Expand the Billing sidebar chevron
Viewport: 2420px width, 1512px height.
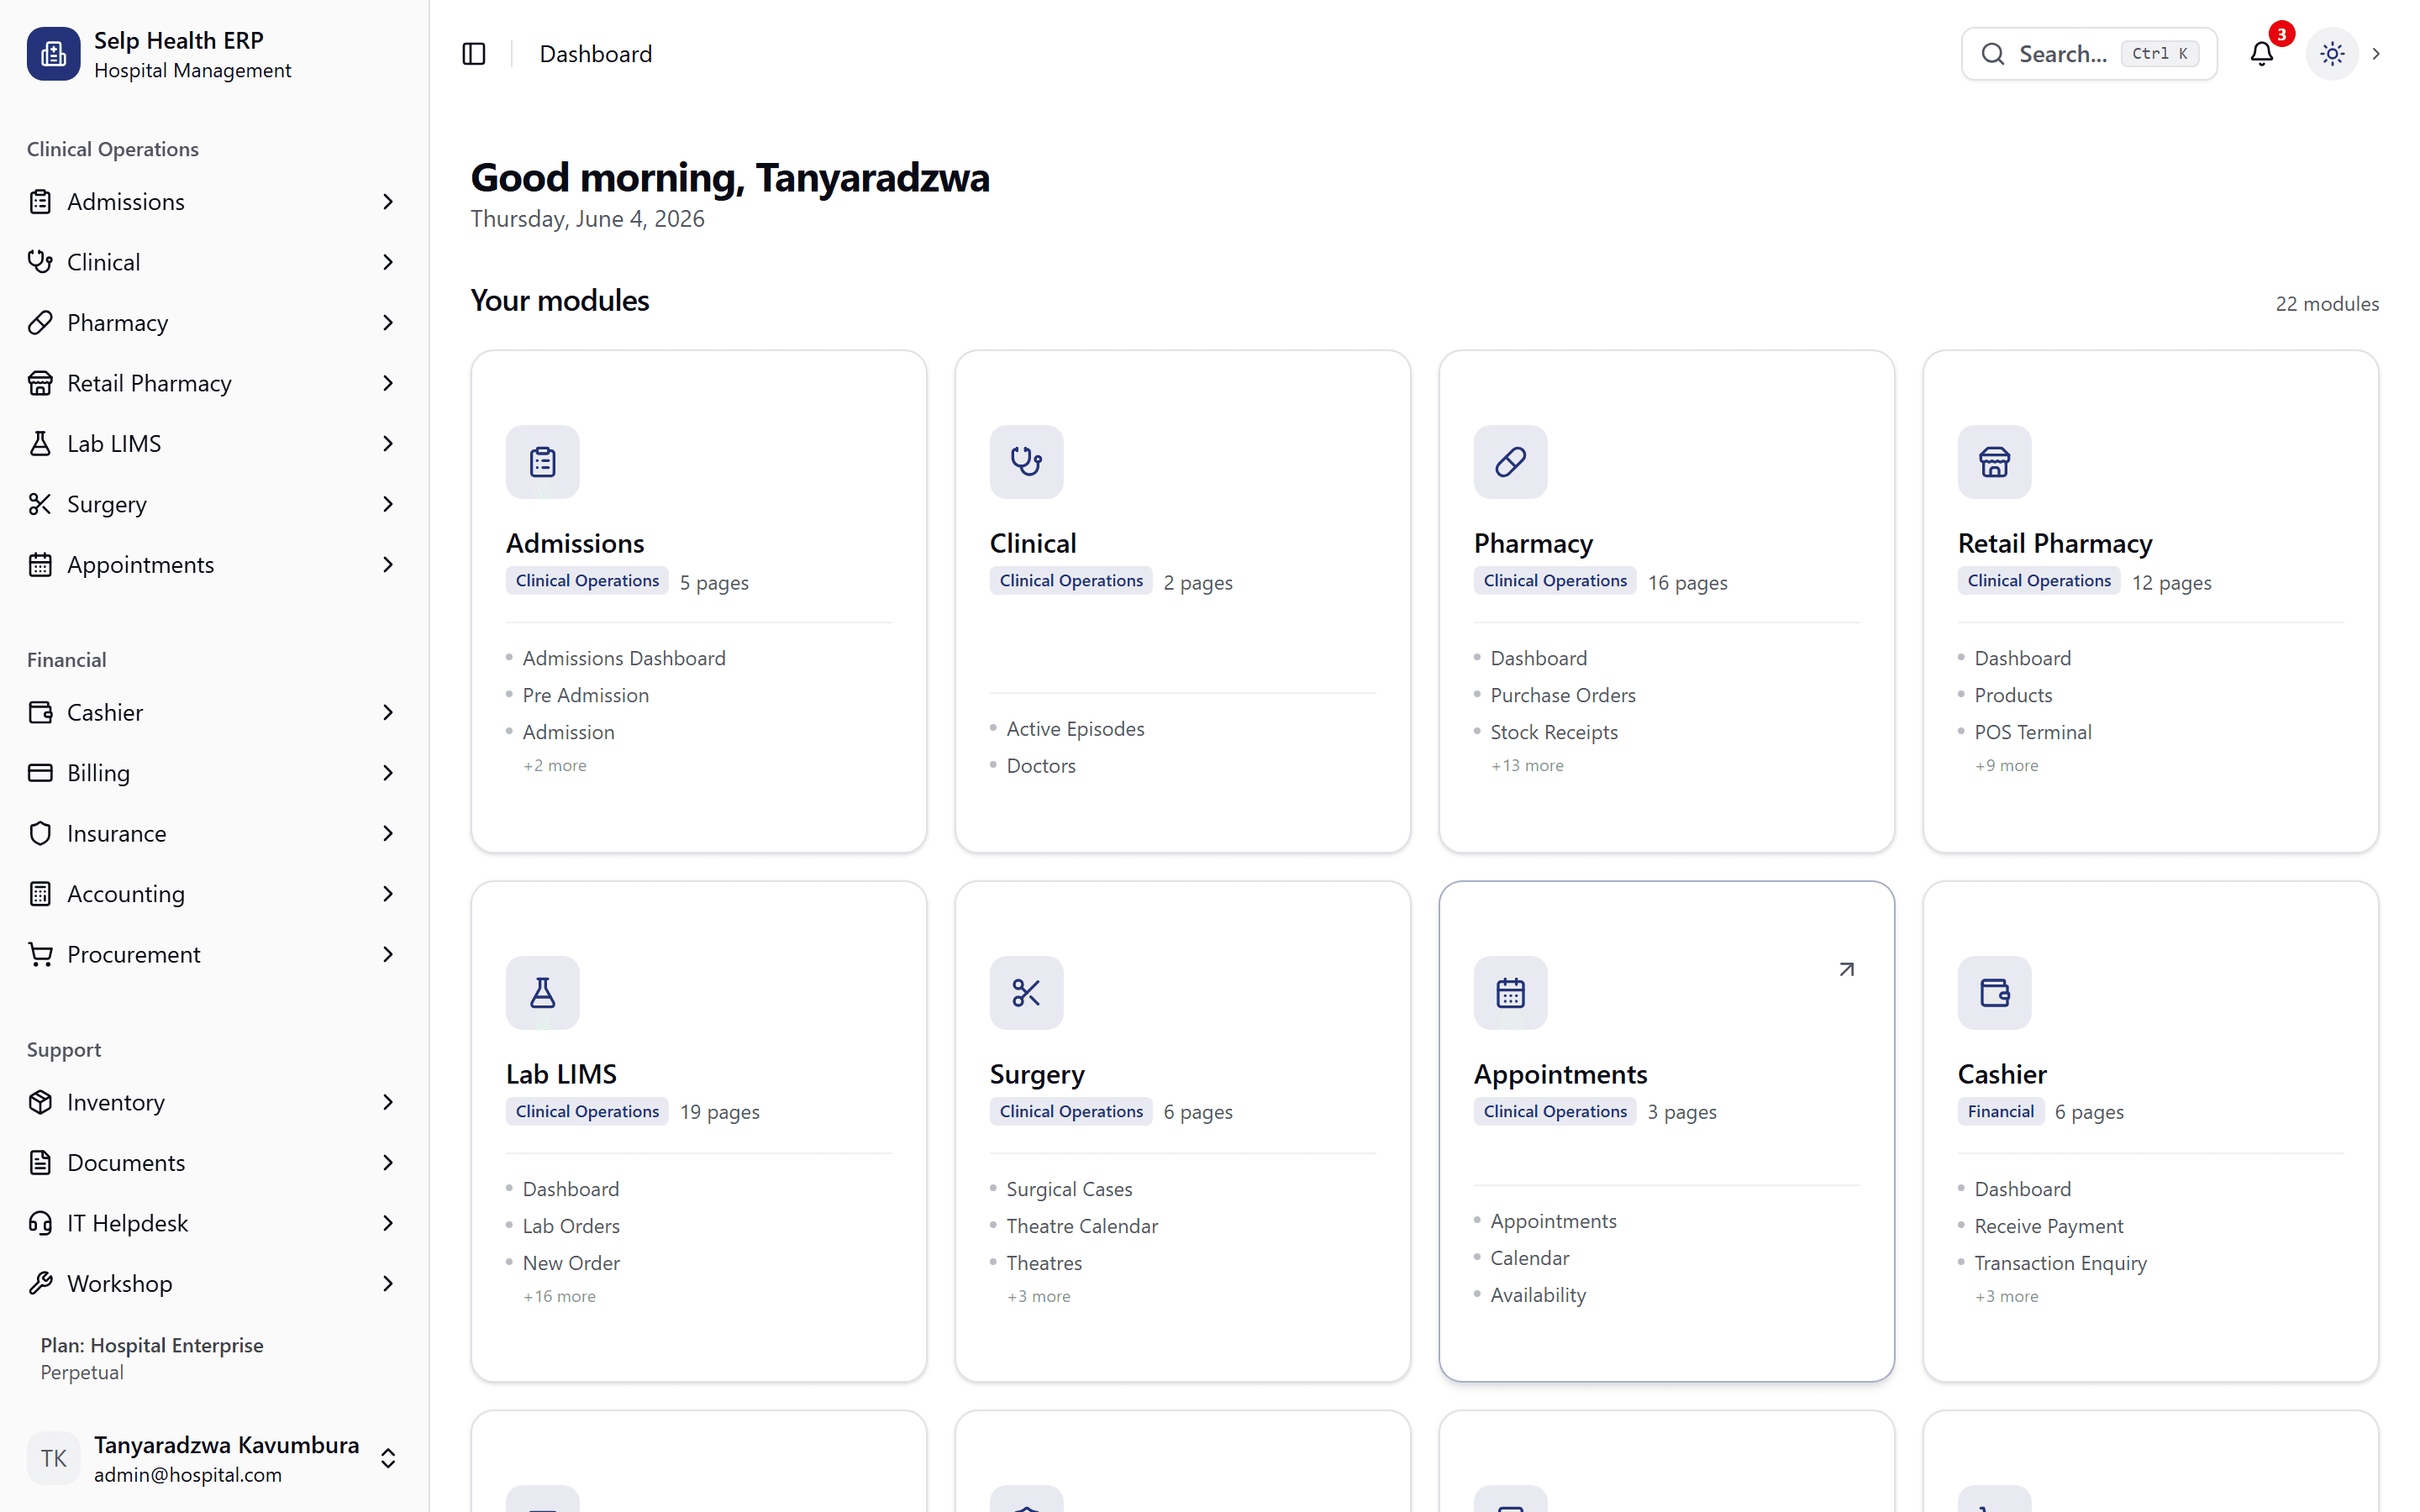[x=388, y=773]
